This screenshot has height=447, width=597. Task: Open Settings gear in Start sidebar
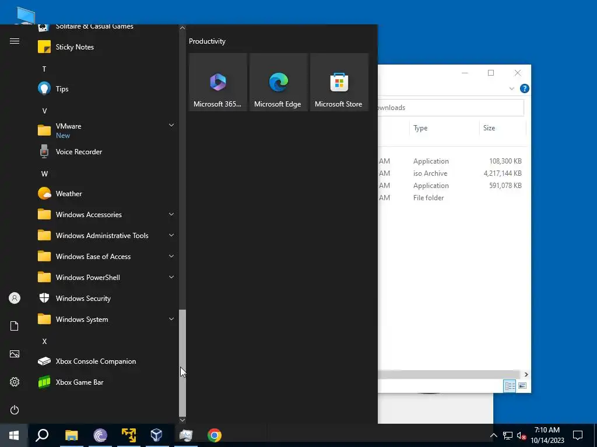click(x=15, y=382)
